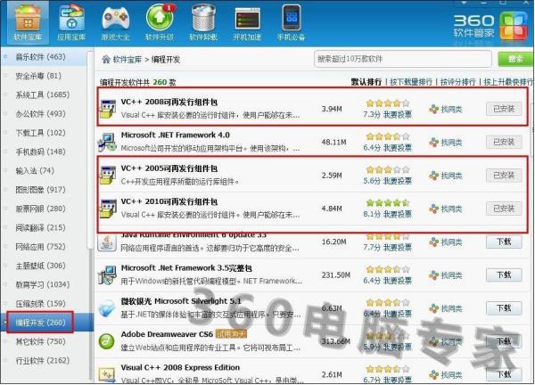Open Adobe Dreamweaver CS6 title
Image resolution: width=535 pixels, height=385 pixels.
(167, 334)
